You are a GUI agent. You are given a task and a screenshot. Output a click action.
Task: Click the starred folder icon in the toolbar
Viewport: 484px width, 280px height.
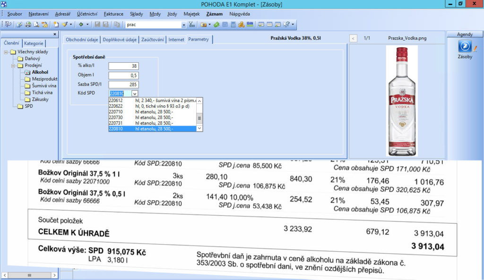click(203, 25)
